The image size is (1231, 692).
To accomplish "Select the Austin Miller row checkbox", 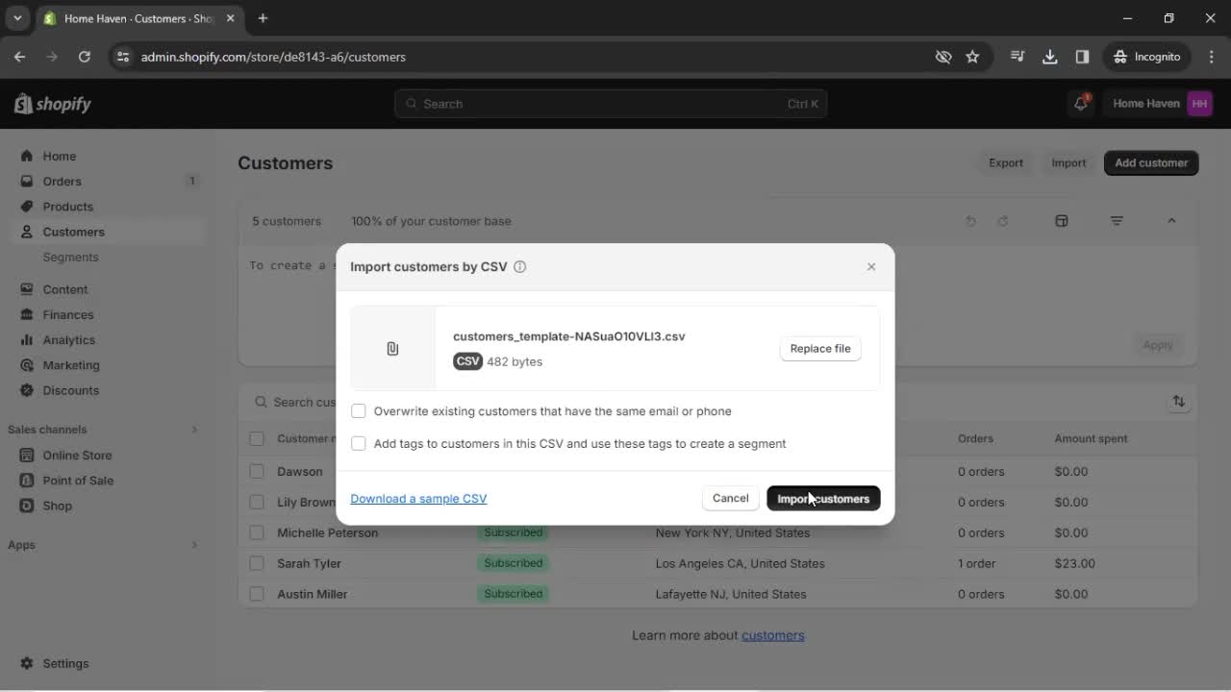I will [257, 594].
